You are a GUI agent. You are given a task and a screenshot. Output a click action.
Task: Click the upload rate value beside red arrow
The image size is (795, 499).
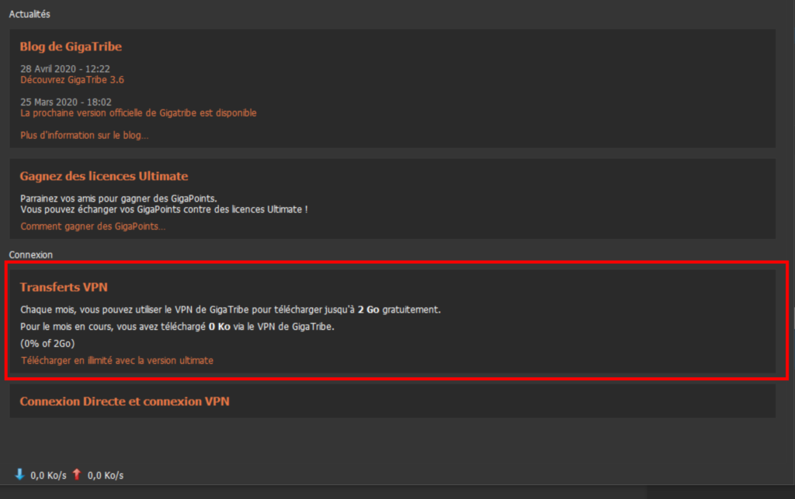pyautogui.click(x=105, y=475)
